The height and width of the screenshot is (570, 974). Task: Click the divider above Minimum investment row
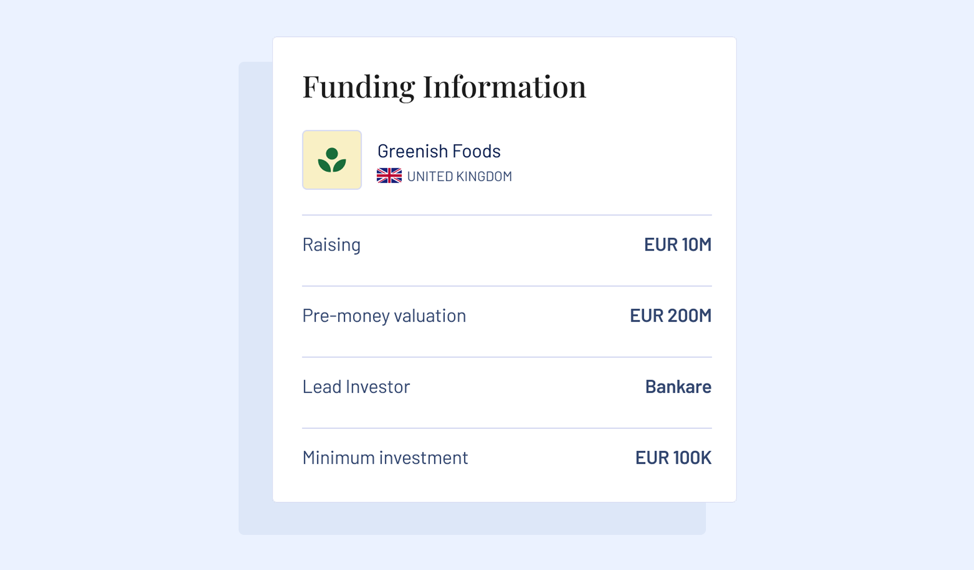pyautogui.click(x=507, y=428)
